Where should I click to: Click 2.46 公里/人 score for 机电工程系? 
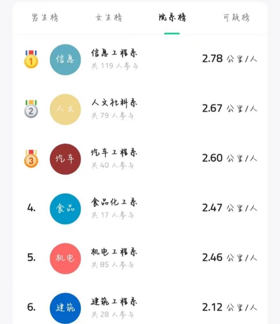tap(229, 258)
